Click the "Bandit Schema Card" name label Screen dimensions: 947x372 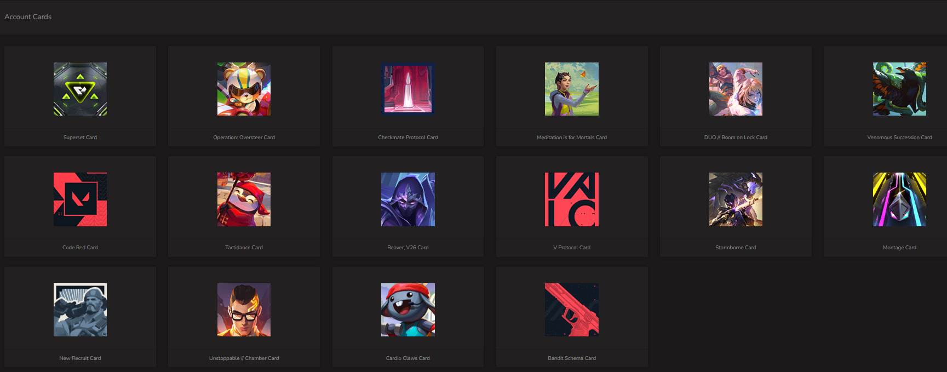tap(572, 358)
